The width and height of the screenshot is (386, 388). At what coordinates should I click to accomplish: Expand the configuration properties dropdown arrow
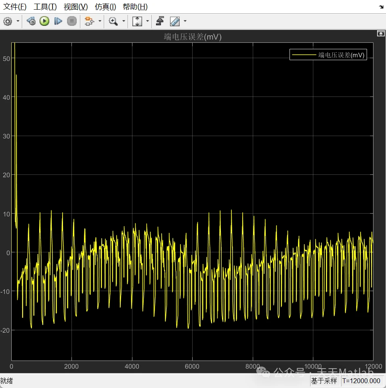click(x=18, y=21)
